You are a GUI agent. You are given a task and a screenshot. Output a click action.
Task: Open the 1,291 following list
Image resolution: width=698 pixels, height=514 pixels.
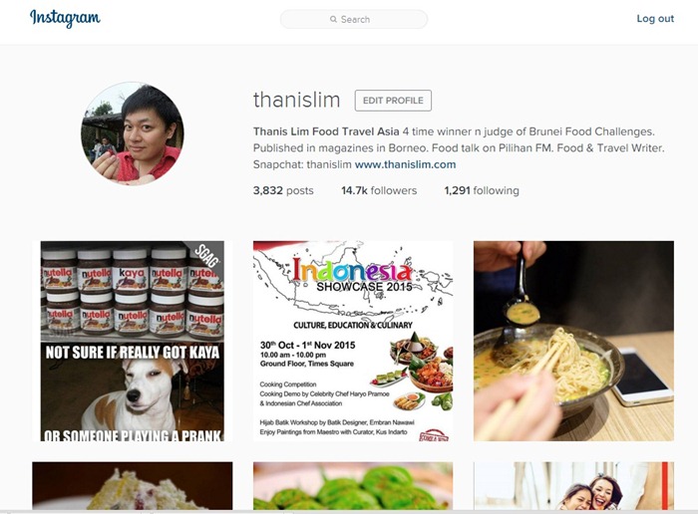(x=482, y=190)
